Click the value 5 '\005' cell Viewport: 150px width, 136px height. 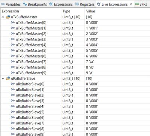(x=92, y=51)
